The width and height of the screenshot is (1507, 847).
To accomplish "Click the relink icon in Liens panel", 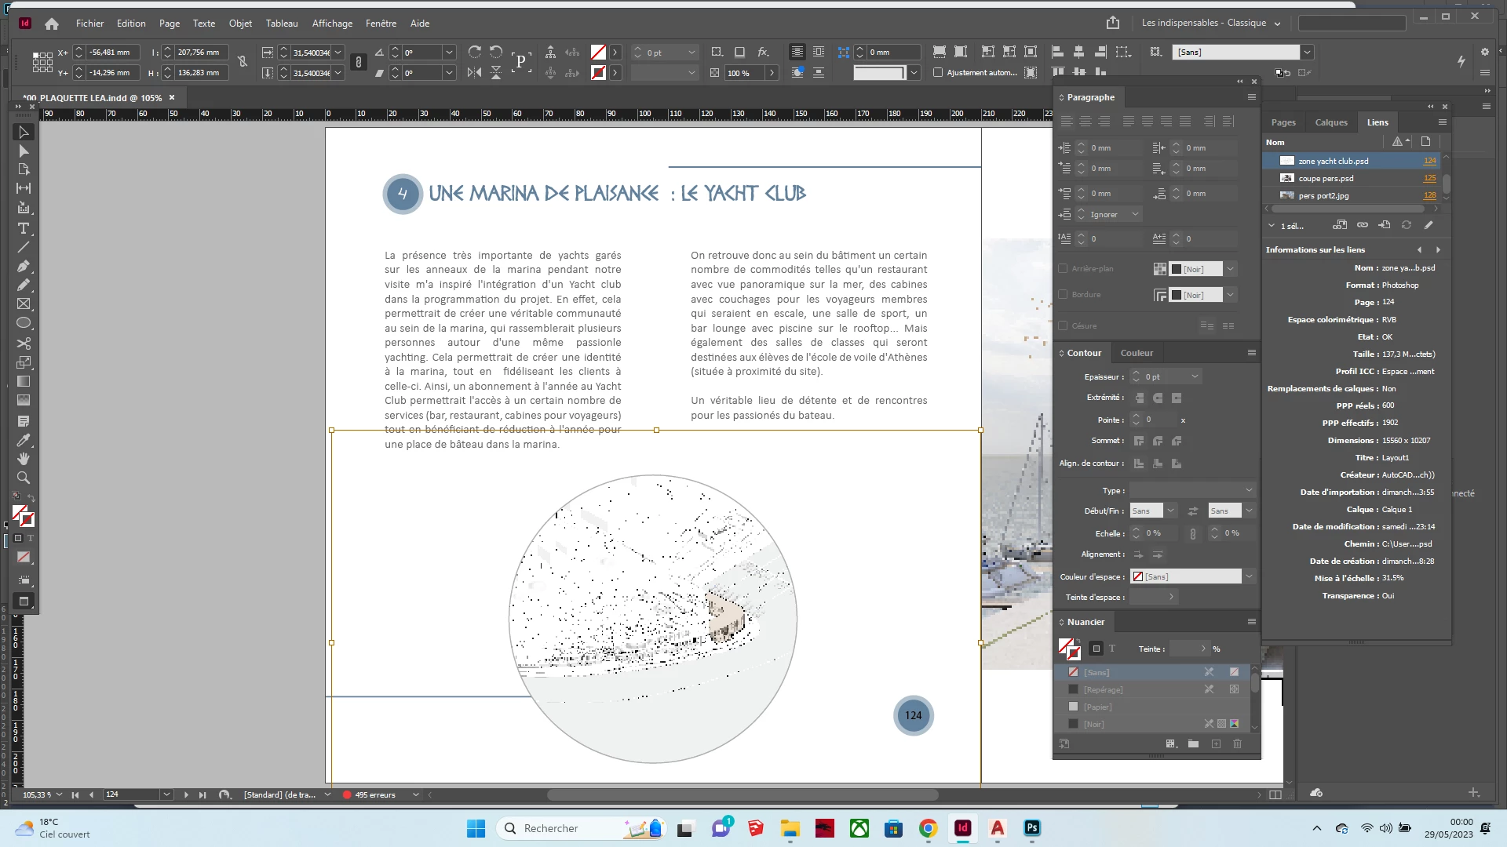I will pos(1362,225).
